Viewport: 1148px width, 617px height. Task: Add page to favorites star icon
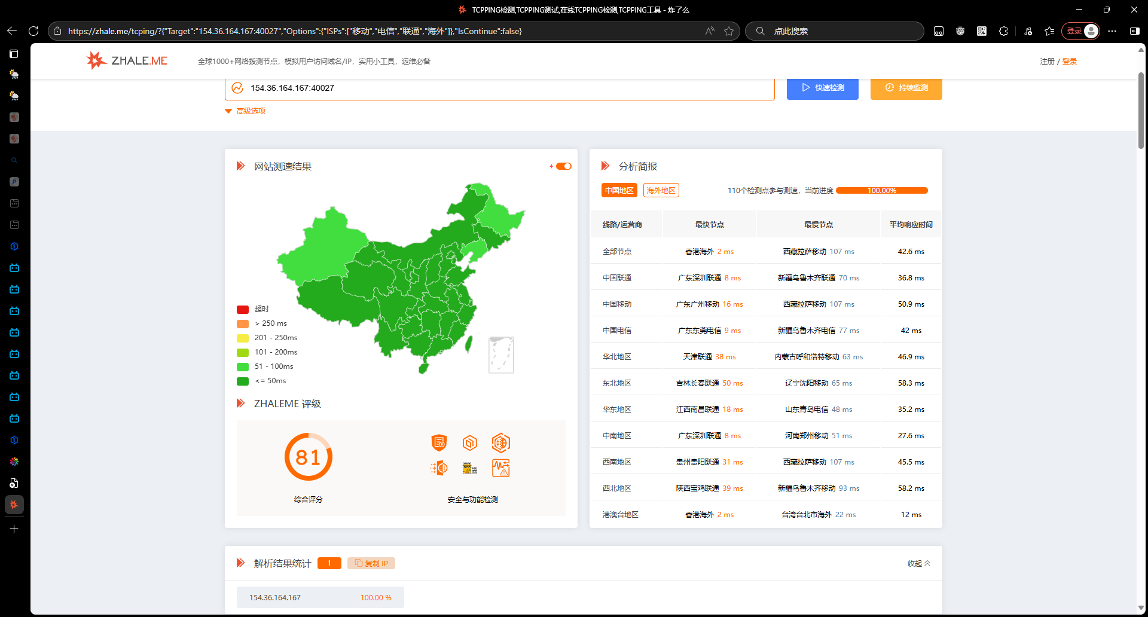(729, 31)
